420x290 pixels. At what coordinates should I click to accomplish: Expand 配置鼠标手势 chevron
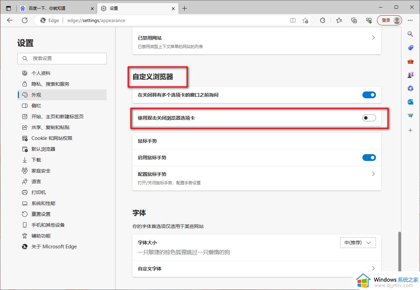tap(373, 174)
